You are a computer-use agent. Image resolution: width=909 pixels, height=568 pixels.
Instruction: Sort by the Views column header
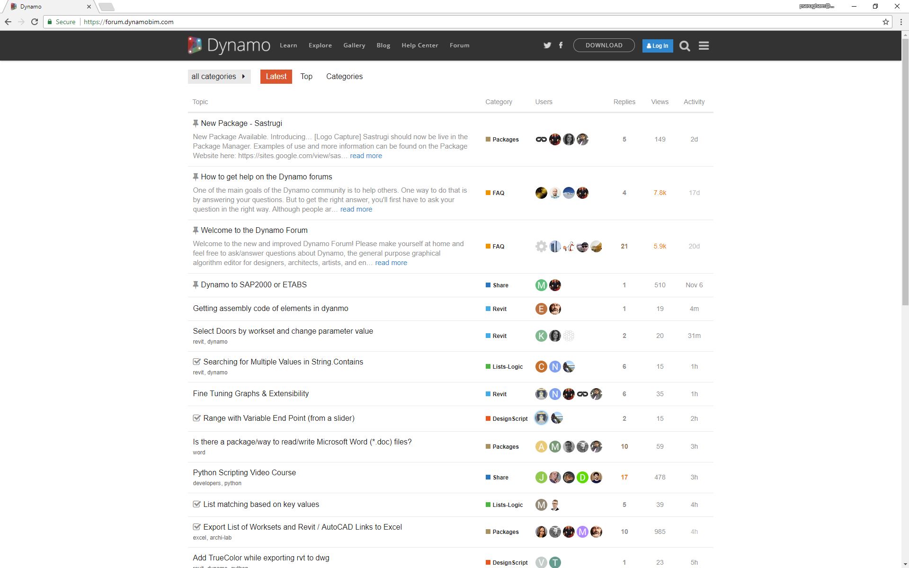(659, 102)
